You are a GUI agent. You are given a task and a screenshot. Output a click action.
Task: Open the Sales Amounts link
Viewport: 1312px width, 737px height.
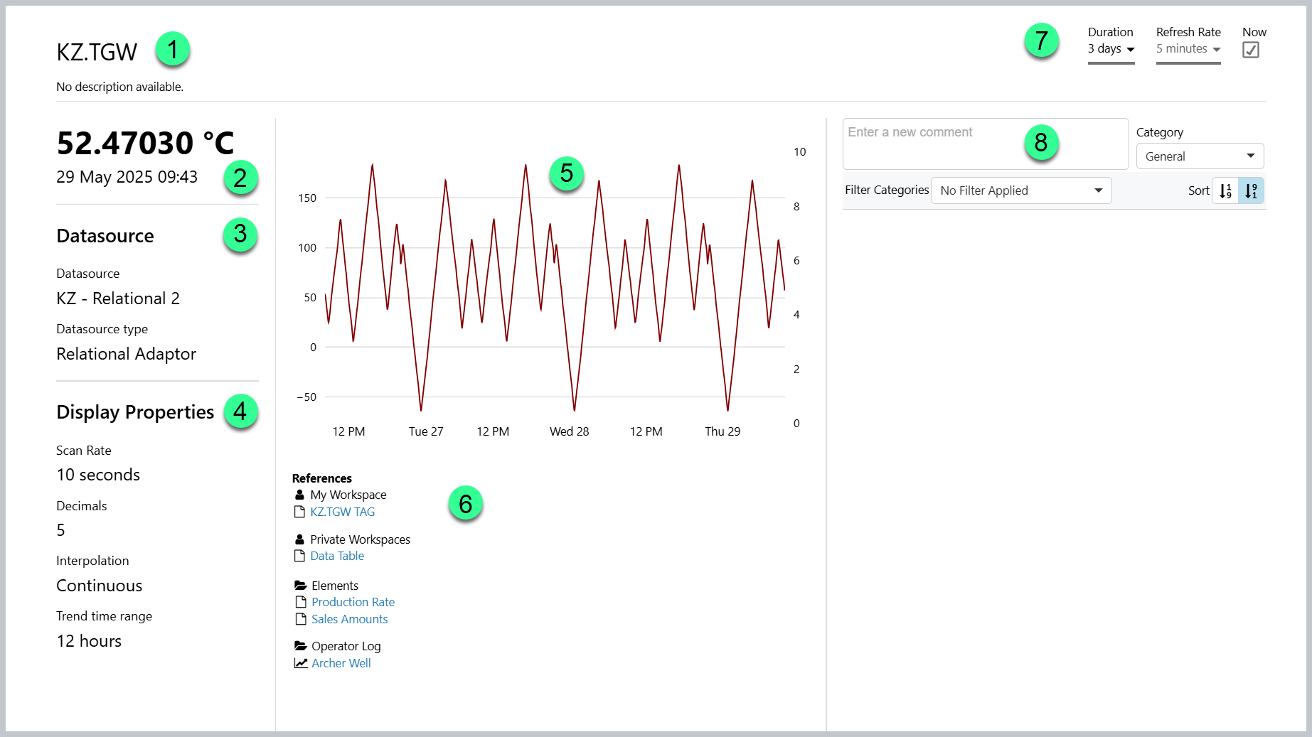[349, 619]
